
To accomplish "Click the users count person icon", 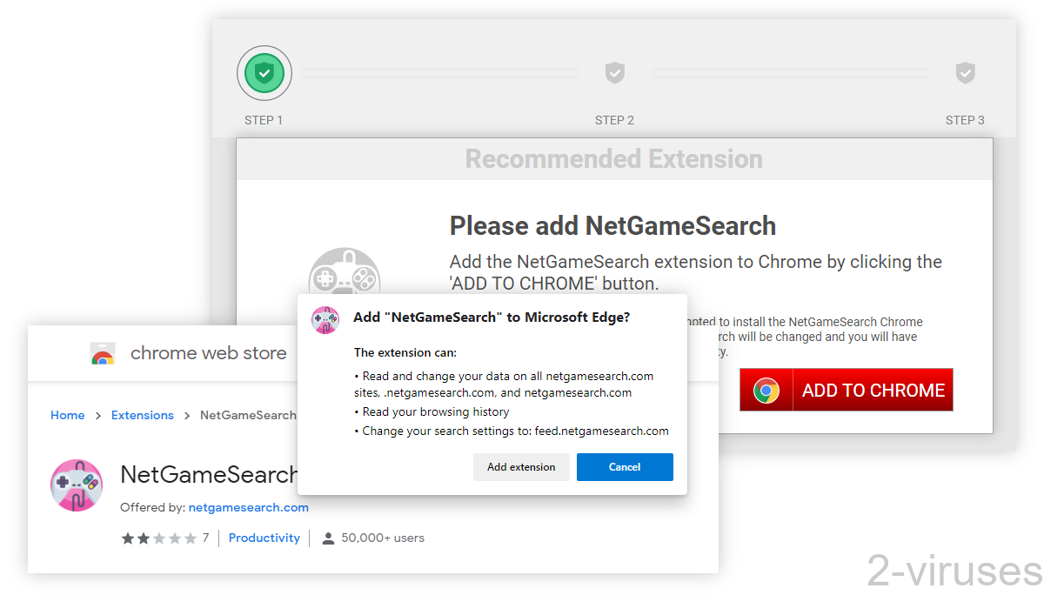I will (x=327, y=538).
